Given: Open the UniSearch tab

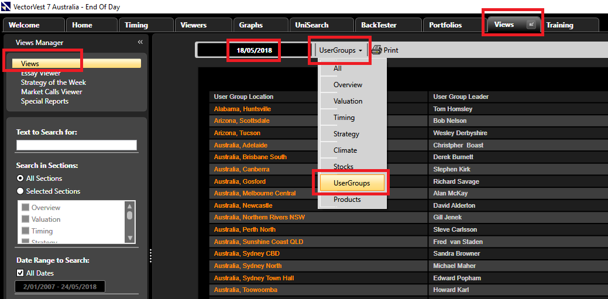Looking at the screenshot, I should point(312,25).
